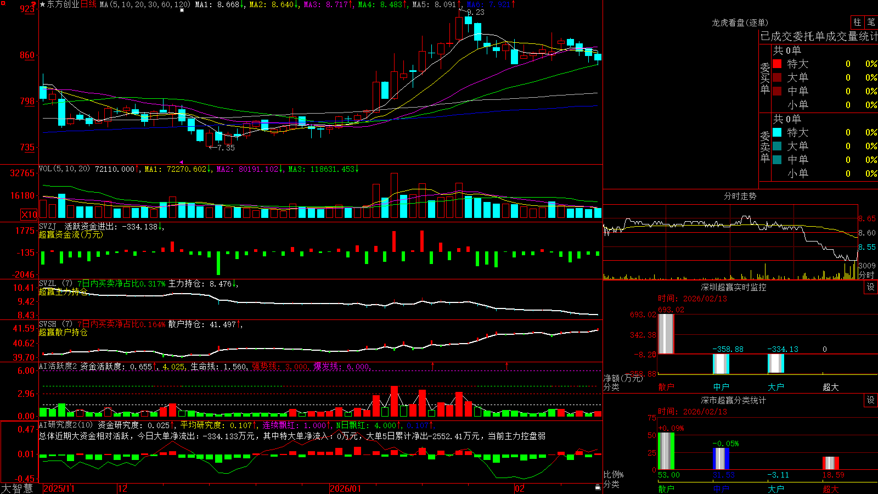Click the 散户 bar showing 693.02
The image size is (878, 494).
coord(666,334)
